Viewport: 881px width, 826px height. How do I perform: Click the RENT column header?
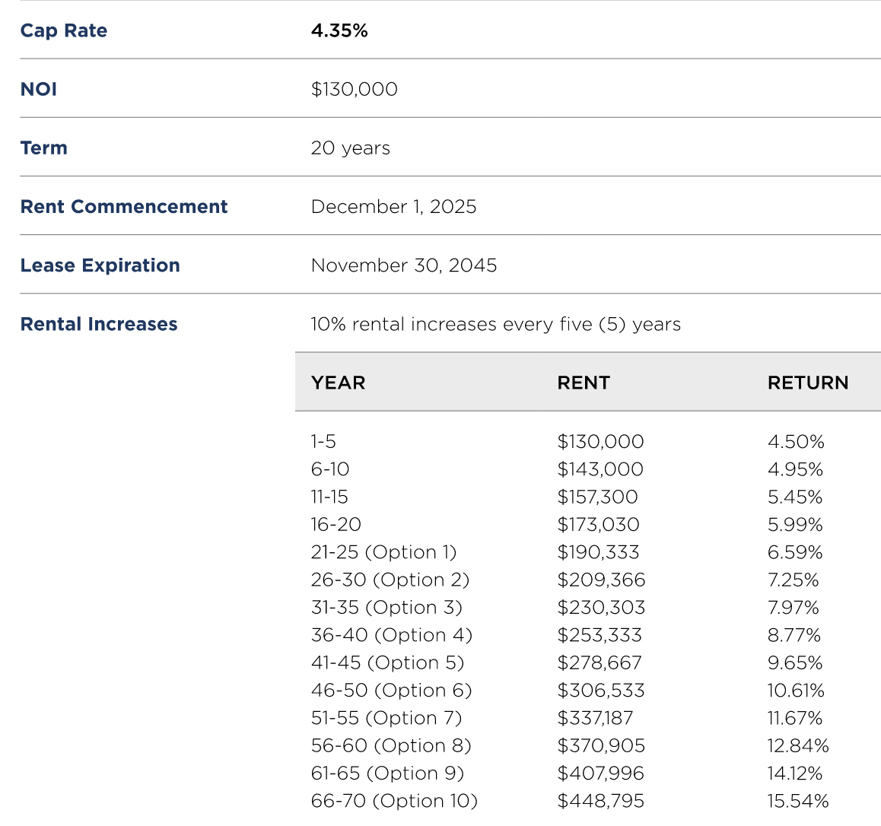(x=584, y=383)
